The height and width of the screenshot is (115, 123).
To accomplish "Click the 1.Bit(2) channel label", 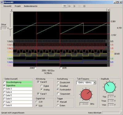I will [x=10, y=48].
